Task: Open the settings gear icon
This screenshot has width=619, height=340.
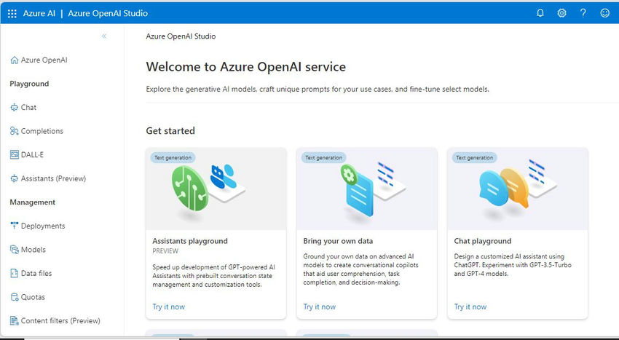Action: [x=561, y=13]
